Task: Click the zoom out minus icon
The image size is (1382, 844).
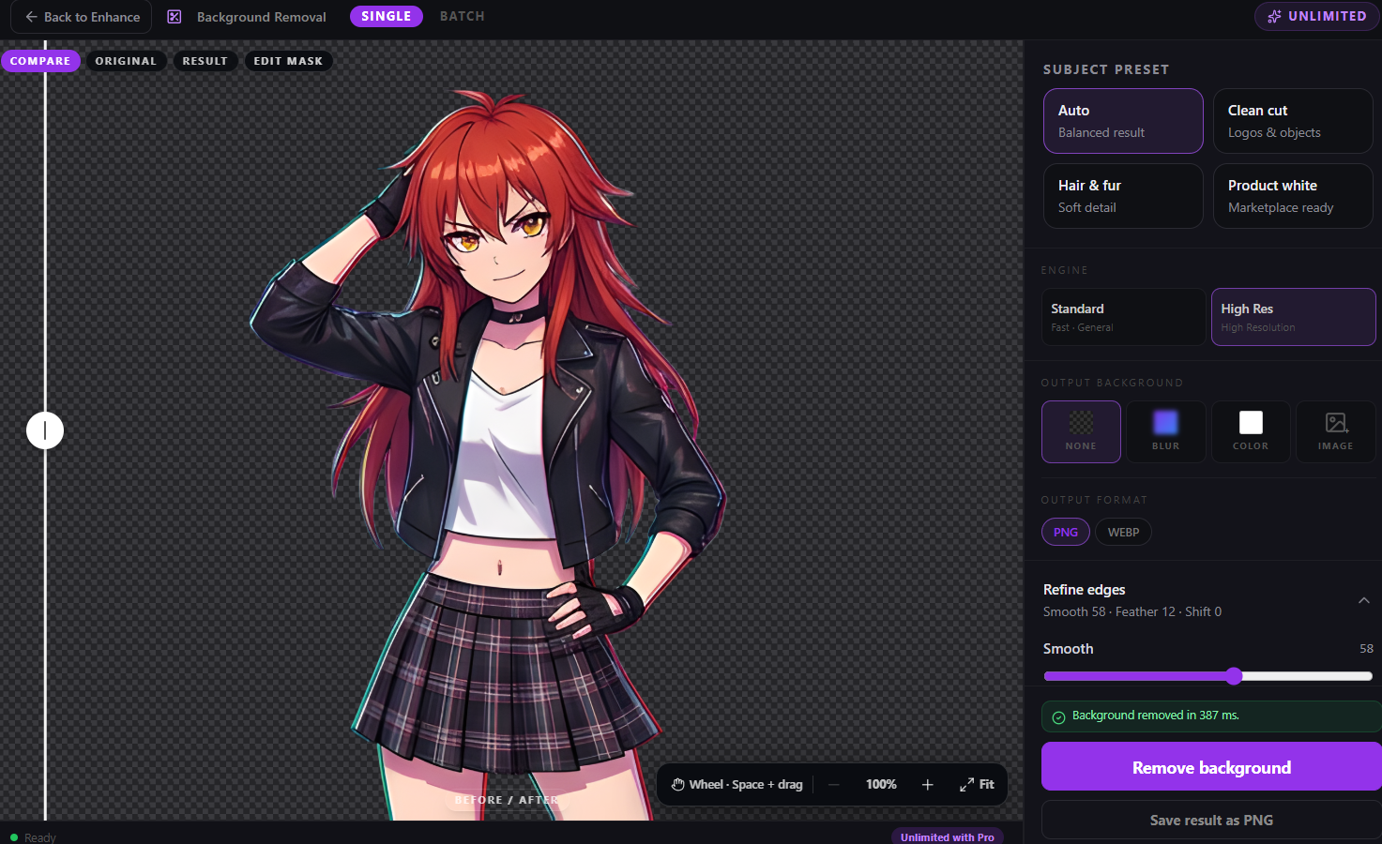Action: pyautogui.click(x=833, y=785)
